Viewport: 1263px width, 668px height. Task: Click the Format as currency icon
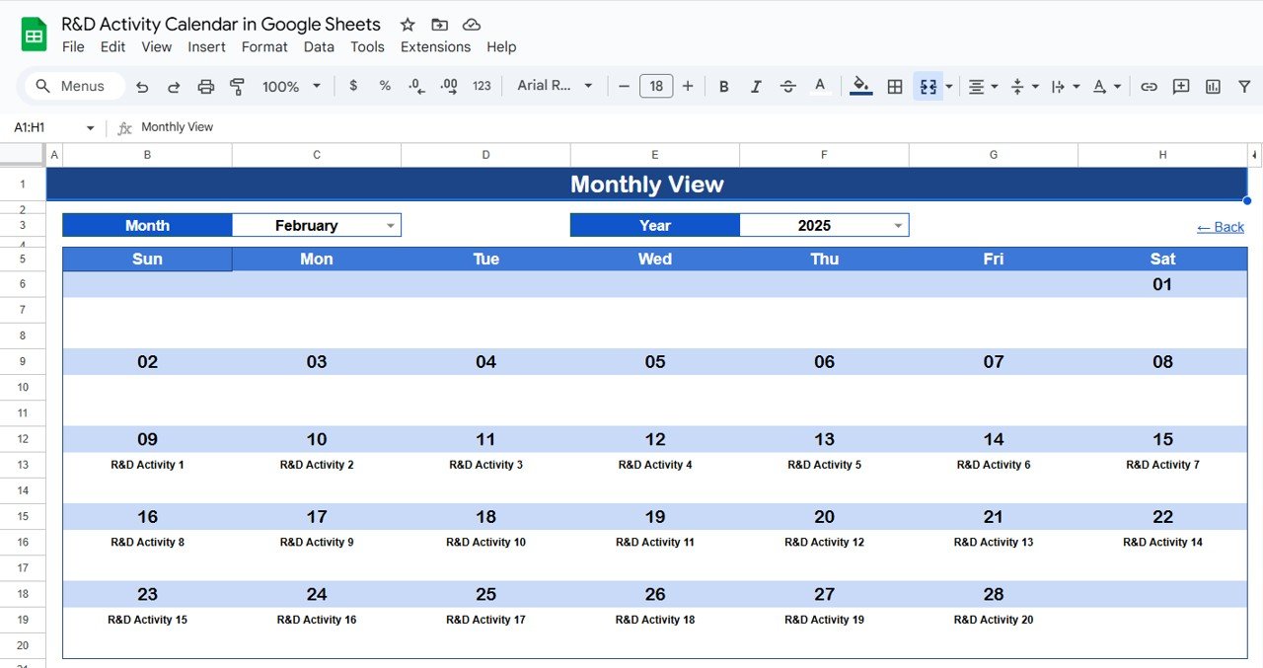353,86
